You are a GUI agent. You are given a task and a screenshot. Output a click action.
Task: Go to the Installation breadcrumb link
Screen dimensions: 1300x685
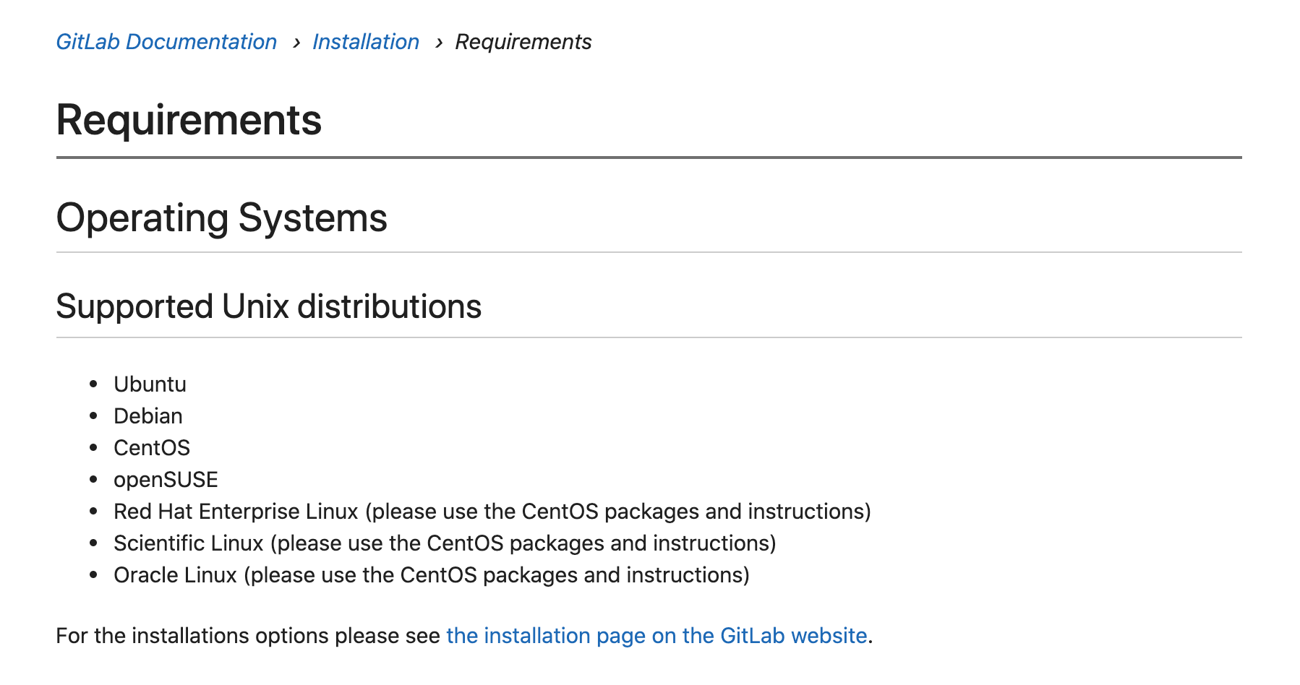tap(366, 42)
